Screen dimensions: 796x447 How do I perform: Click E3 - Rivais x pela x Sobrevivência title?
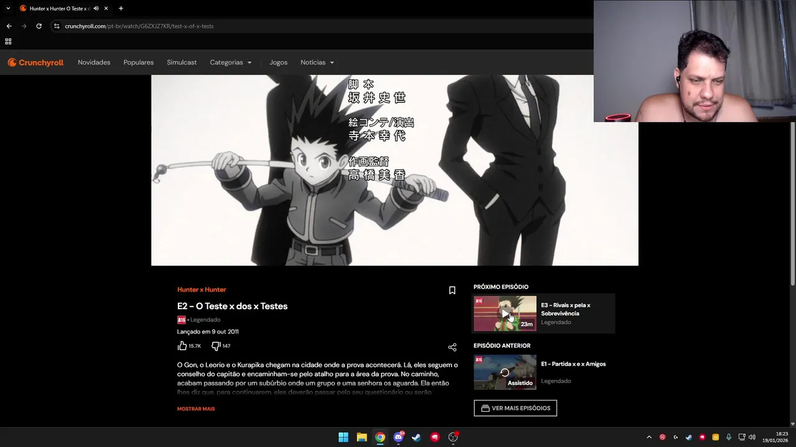tap(565, 309)
